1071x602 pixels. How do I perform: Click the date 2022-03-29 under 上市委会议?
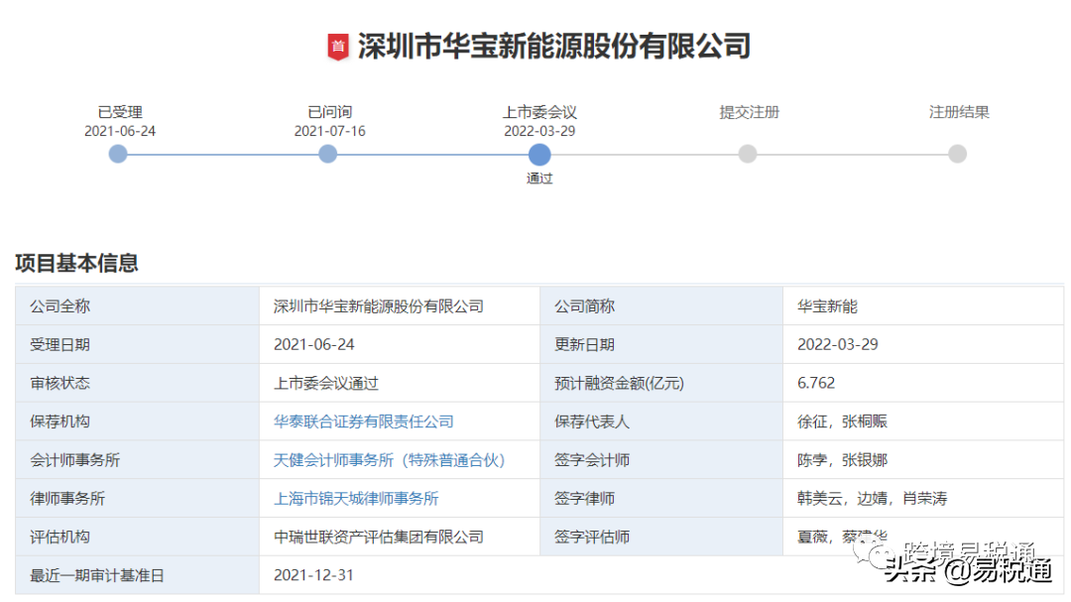tap(539, 131)
